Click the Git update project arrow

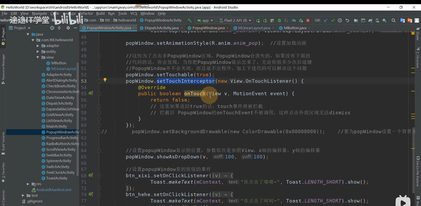[326, 20]
